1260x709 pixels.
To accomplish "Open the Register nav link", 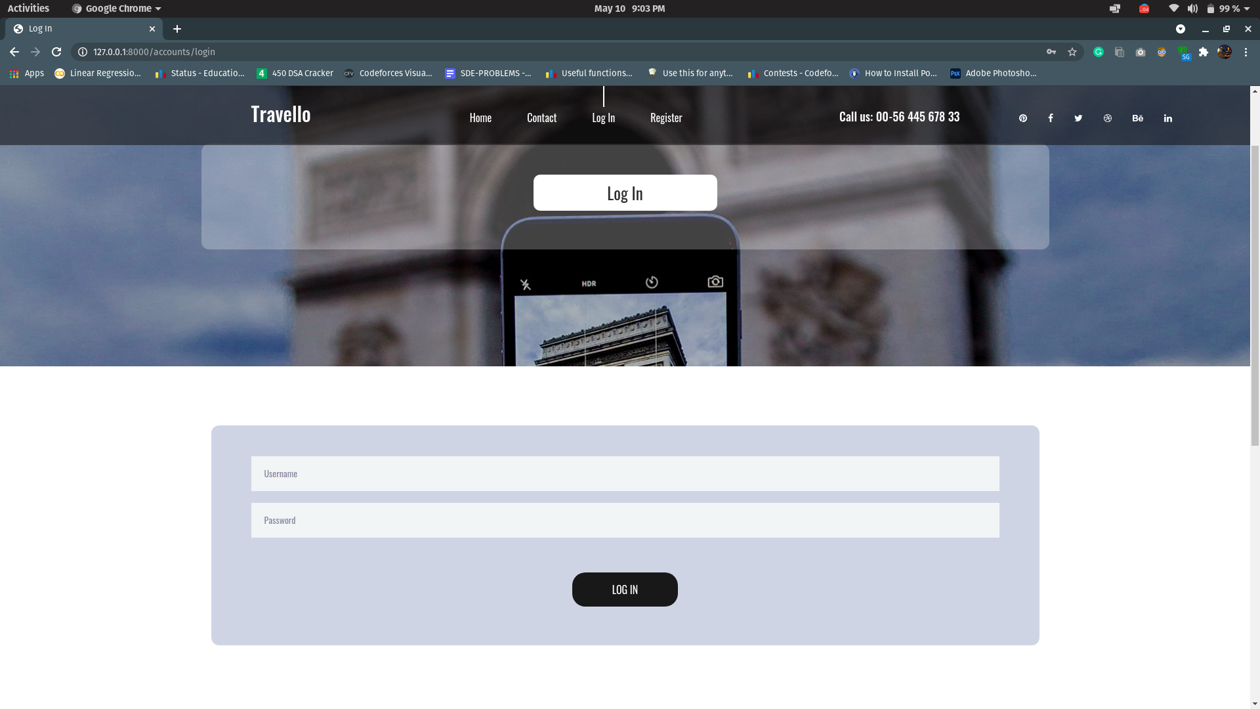I will pos(666,118).
